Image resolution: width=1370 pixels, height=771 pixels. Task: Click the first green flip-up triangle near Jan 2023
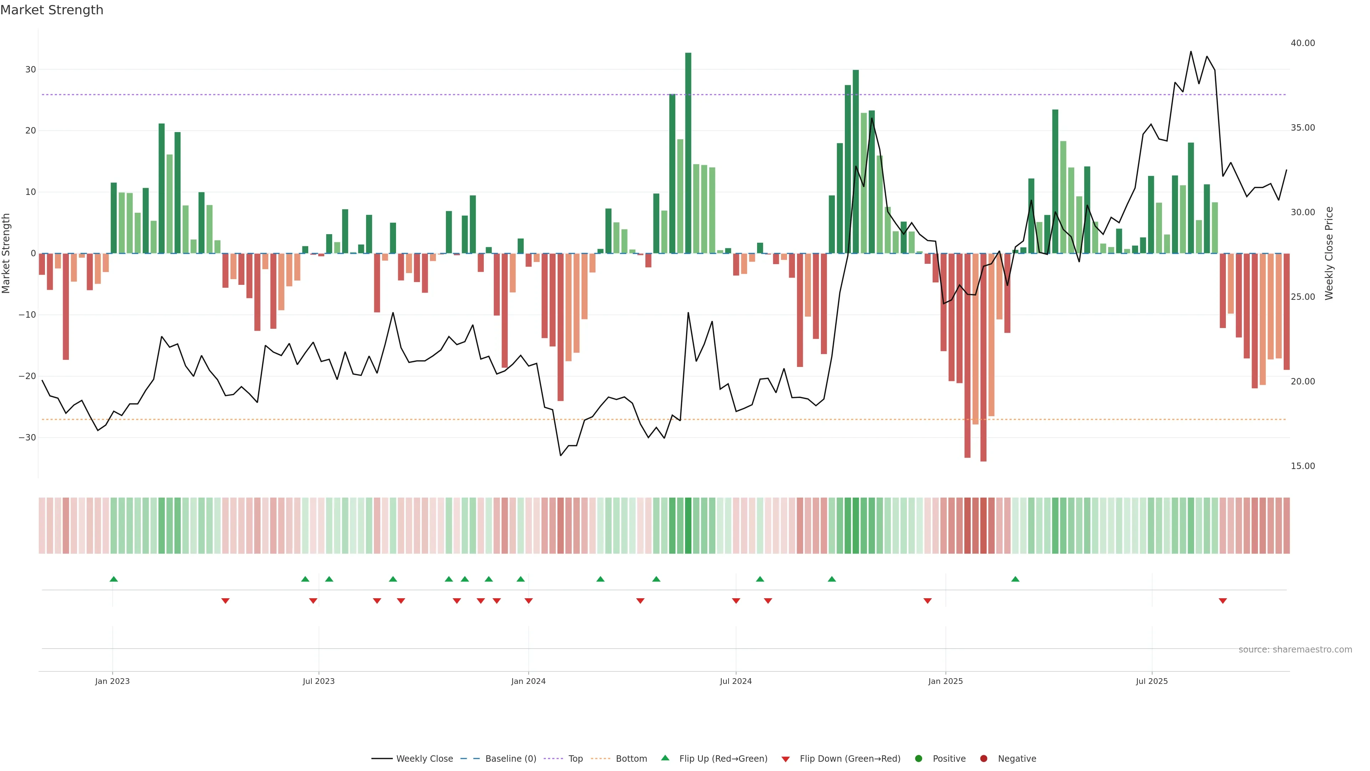[x=113, y=579]
